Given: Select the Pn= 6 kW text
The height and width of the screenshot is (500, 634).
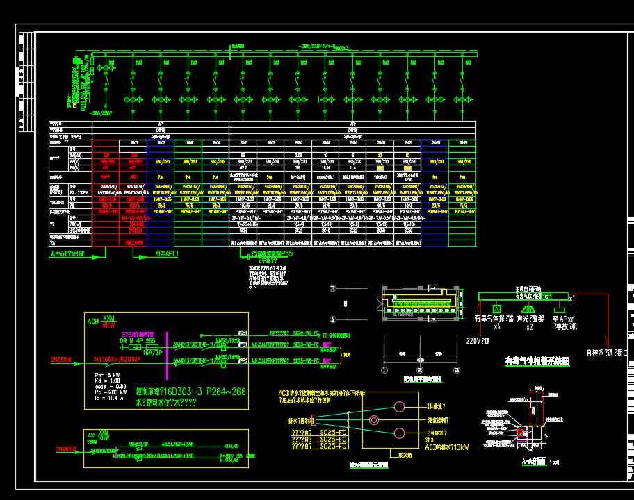Looking at the screenshot, I should coord(108,375).
